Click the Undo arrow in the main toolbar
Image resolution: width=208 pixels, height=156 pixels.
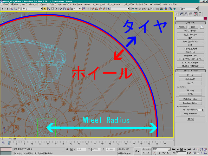[x=3, y=9]
